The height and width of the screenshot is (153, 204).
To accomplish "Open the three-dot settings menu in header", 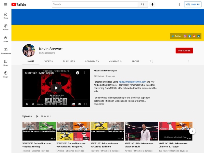I will coord(180,4).
